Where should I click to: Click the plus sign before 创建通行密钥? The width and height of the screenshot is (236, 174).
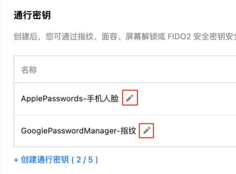16,160
